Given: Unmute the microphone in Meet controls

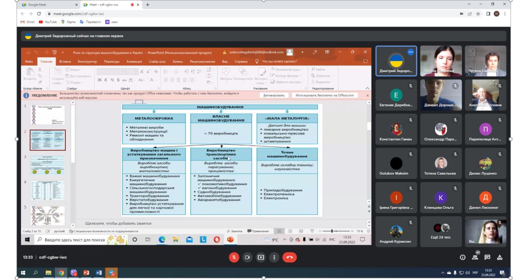Looking at the screenshot, I should [234, 257].
